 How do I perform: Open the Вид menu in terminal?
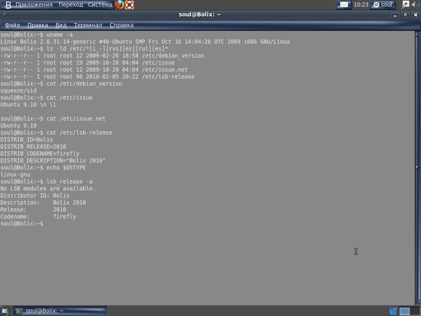click(x=61, y=25)
